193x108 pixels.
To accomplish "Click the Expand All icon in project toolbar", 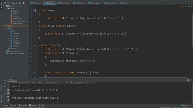I will (x=16, y=3).
